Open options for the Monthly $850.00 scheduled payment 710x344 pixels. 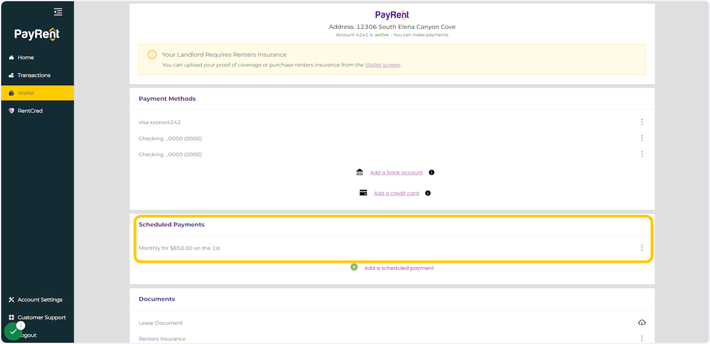pos(642,247)
